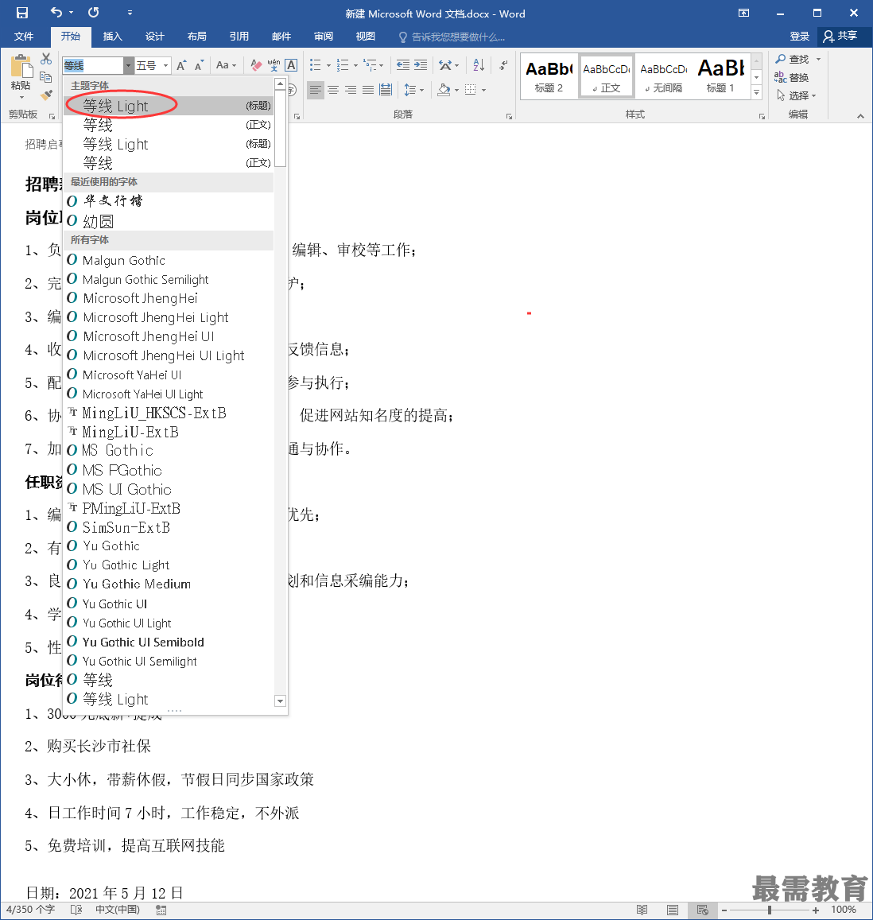Justify the paragraph text

click(368, 90)
